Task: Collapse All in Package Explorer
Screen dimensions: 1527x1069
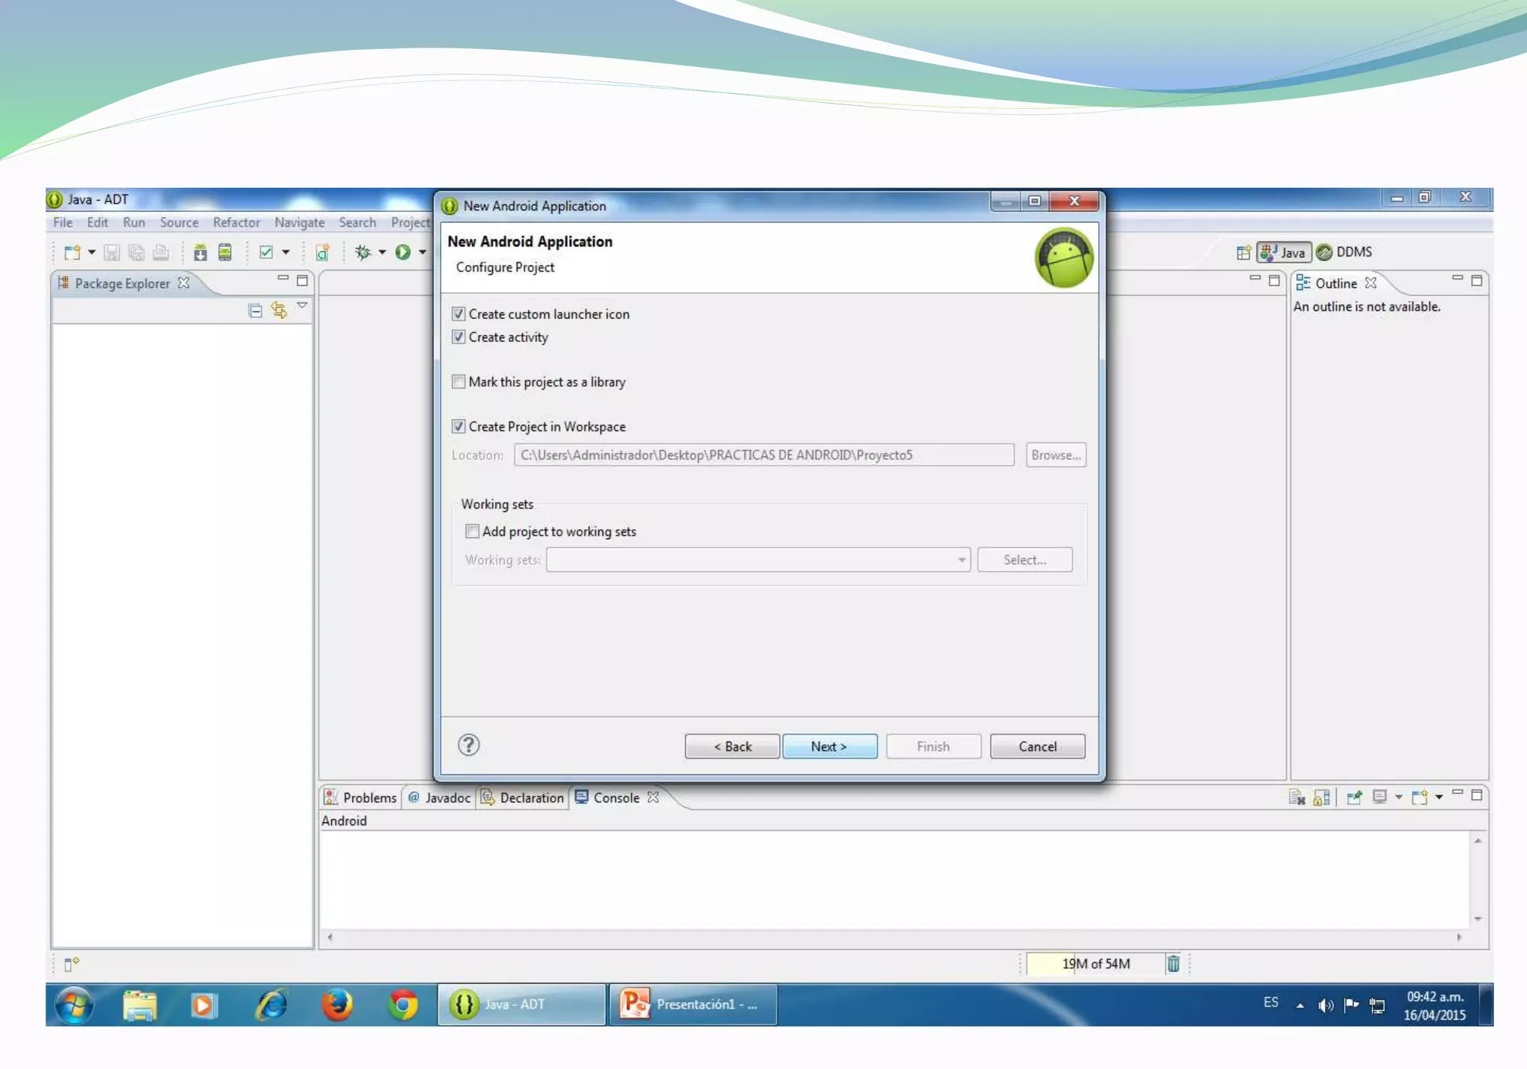Action: tap(255, 310)
